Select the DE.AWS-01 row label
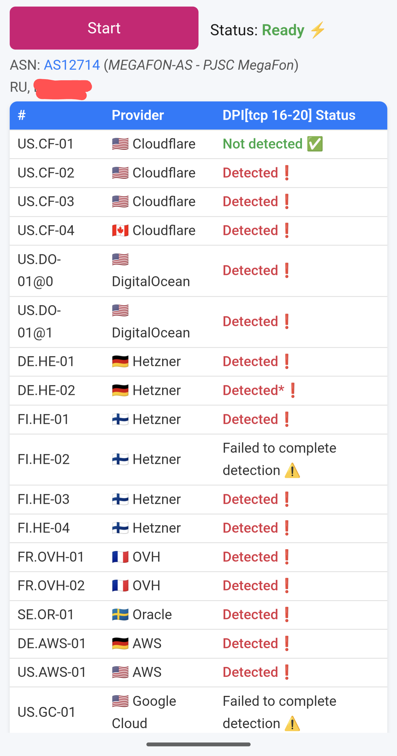The height and width of the screenshot is (756, 397). (x=52, y=643)
